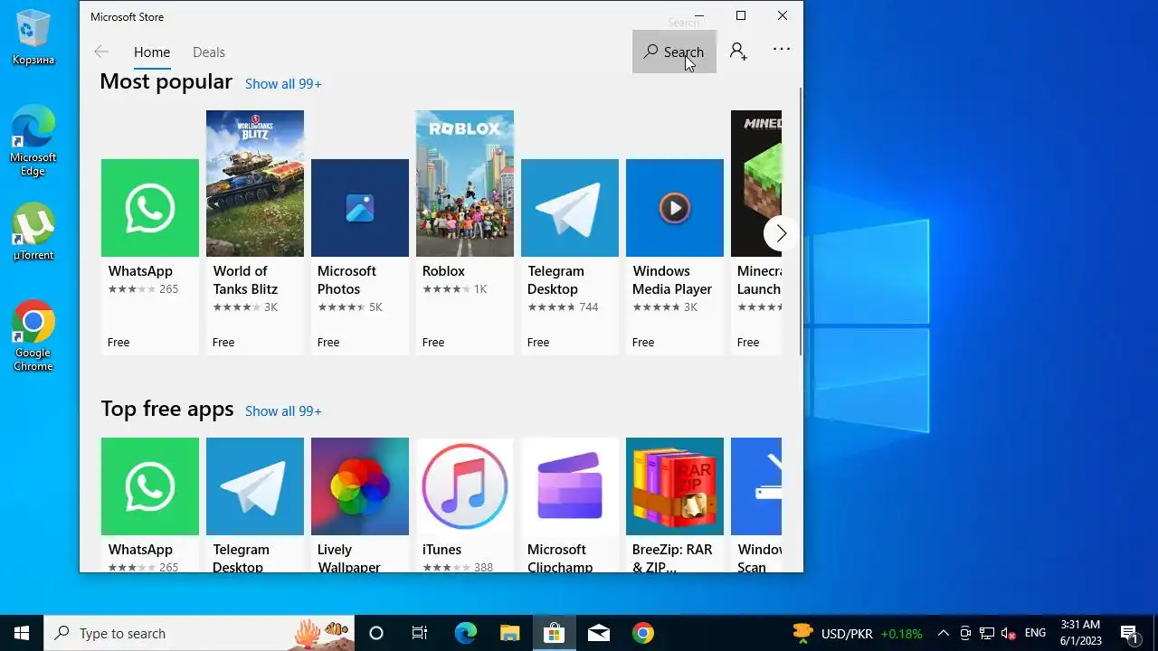Viewport: 1158px width, 651px height.
Task: Open World of Tanks Blitz tile
Action: (255, 232)
